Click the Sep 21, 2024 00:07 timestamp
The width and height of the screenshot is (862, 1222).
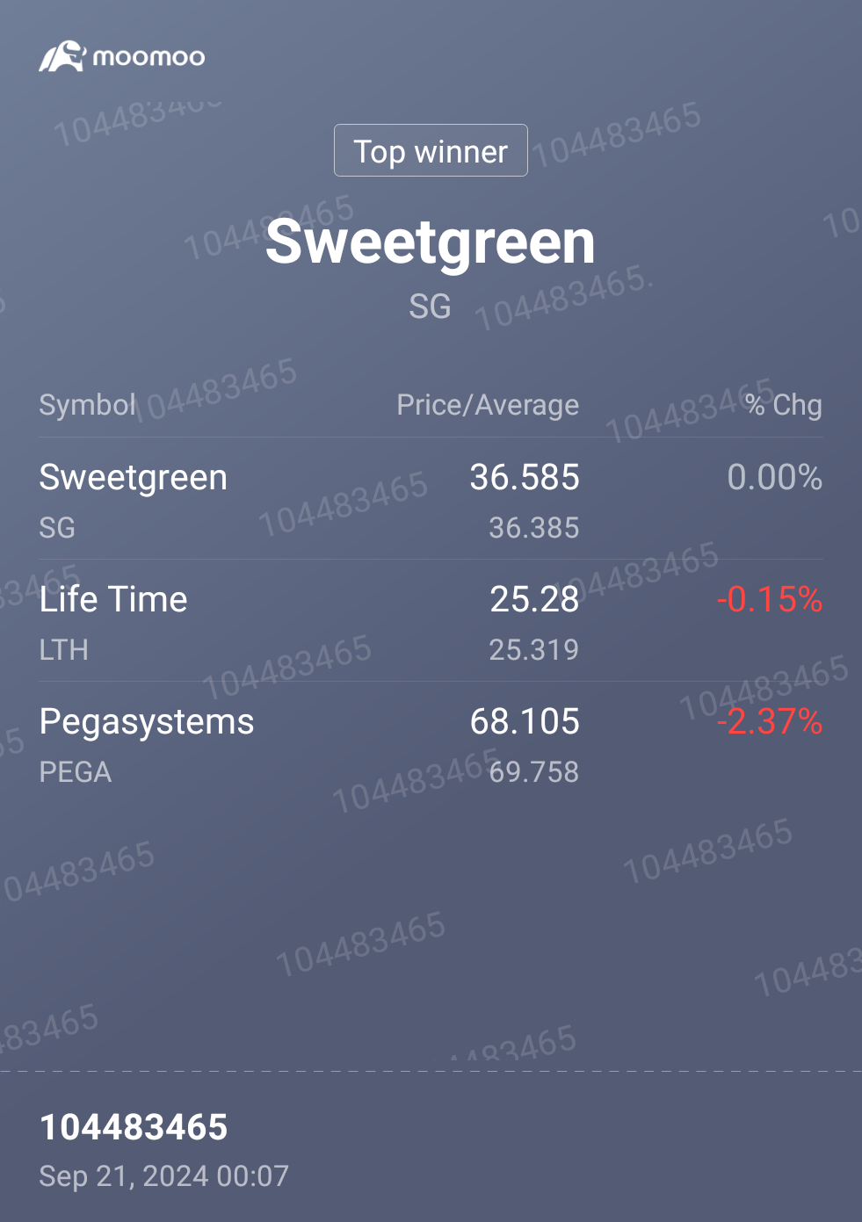click(163, 1175)
